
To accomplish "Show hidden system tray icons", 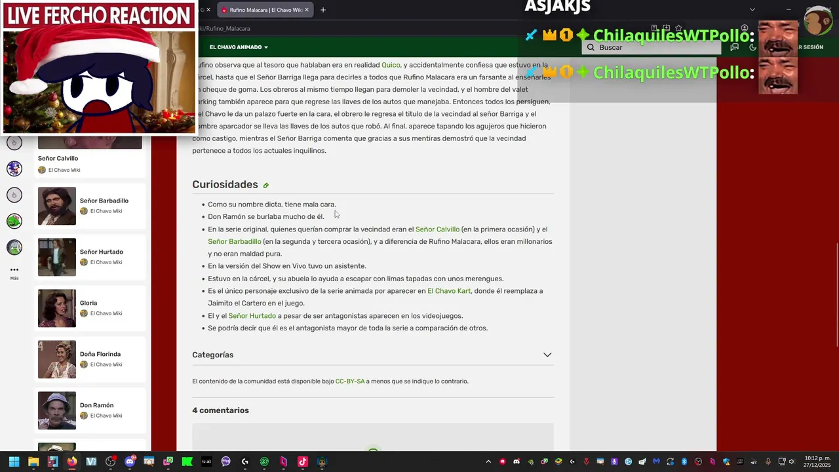I will click(x=488, y=462).
